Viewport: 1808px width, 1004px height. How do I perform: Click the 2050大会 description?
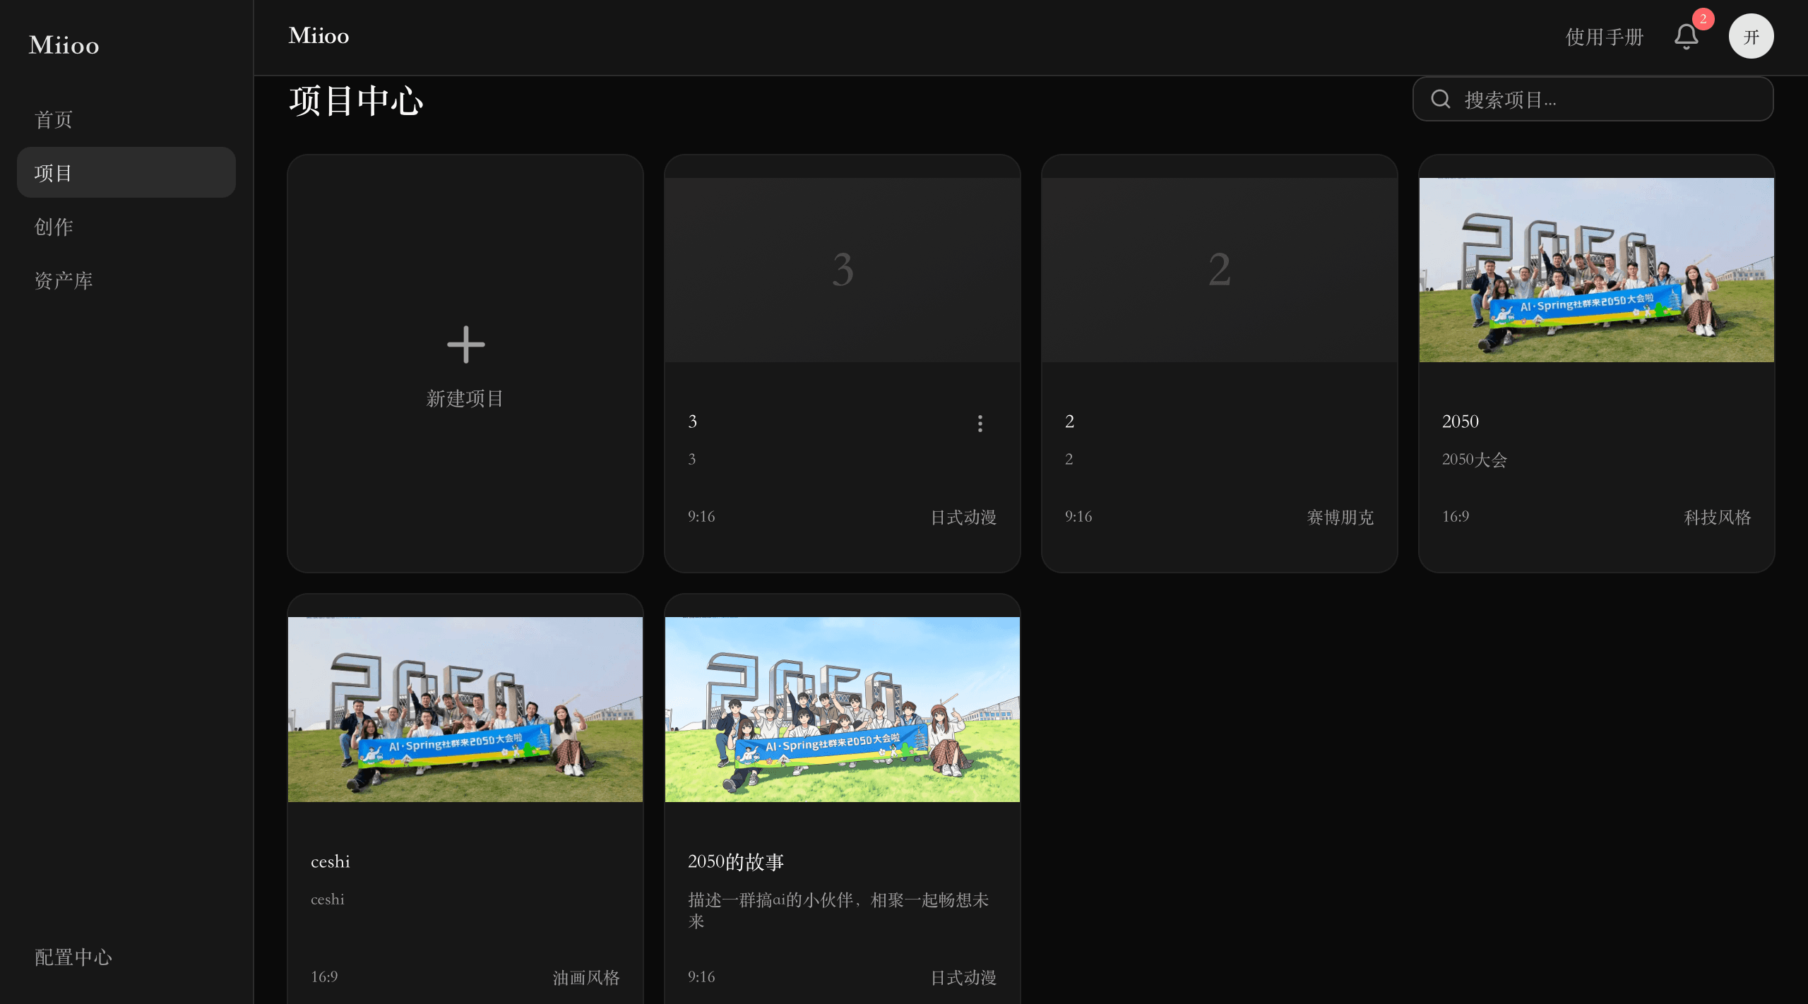pyautogui.click(x=1475, y=460)
